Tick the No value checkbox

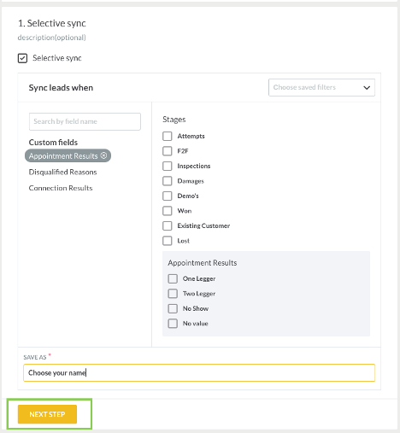click(x=173, y=324)
